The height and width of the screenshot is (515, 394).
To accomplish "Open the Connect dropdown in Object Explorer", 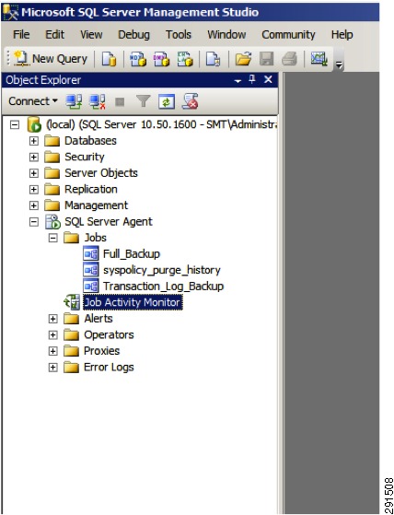I will [33, 101].
